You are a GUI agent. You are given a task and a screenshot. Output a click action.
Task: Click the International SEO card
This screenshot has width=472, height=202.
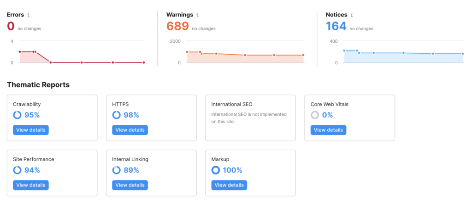point(250,118)
